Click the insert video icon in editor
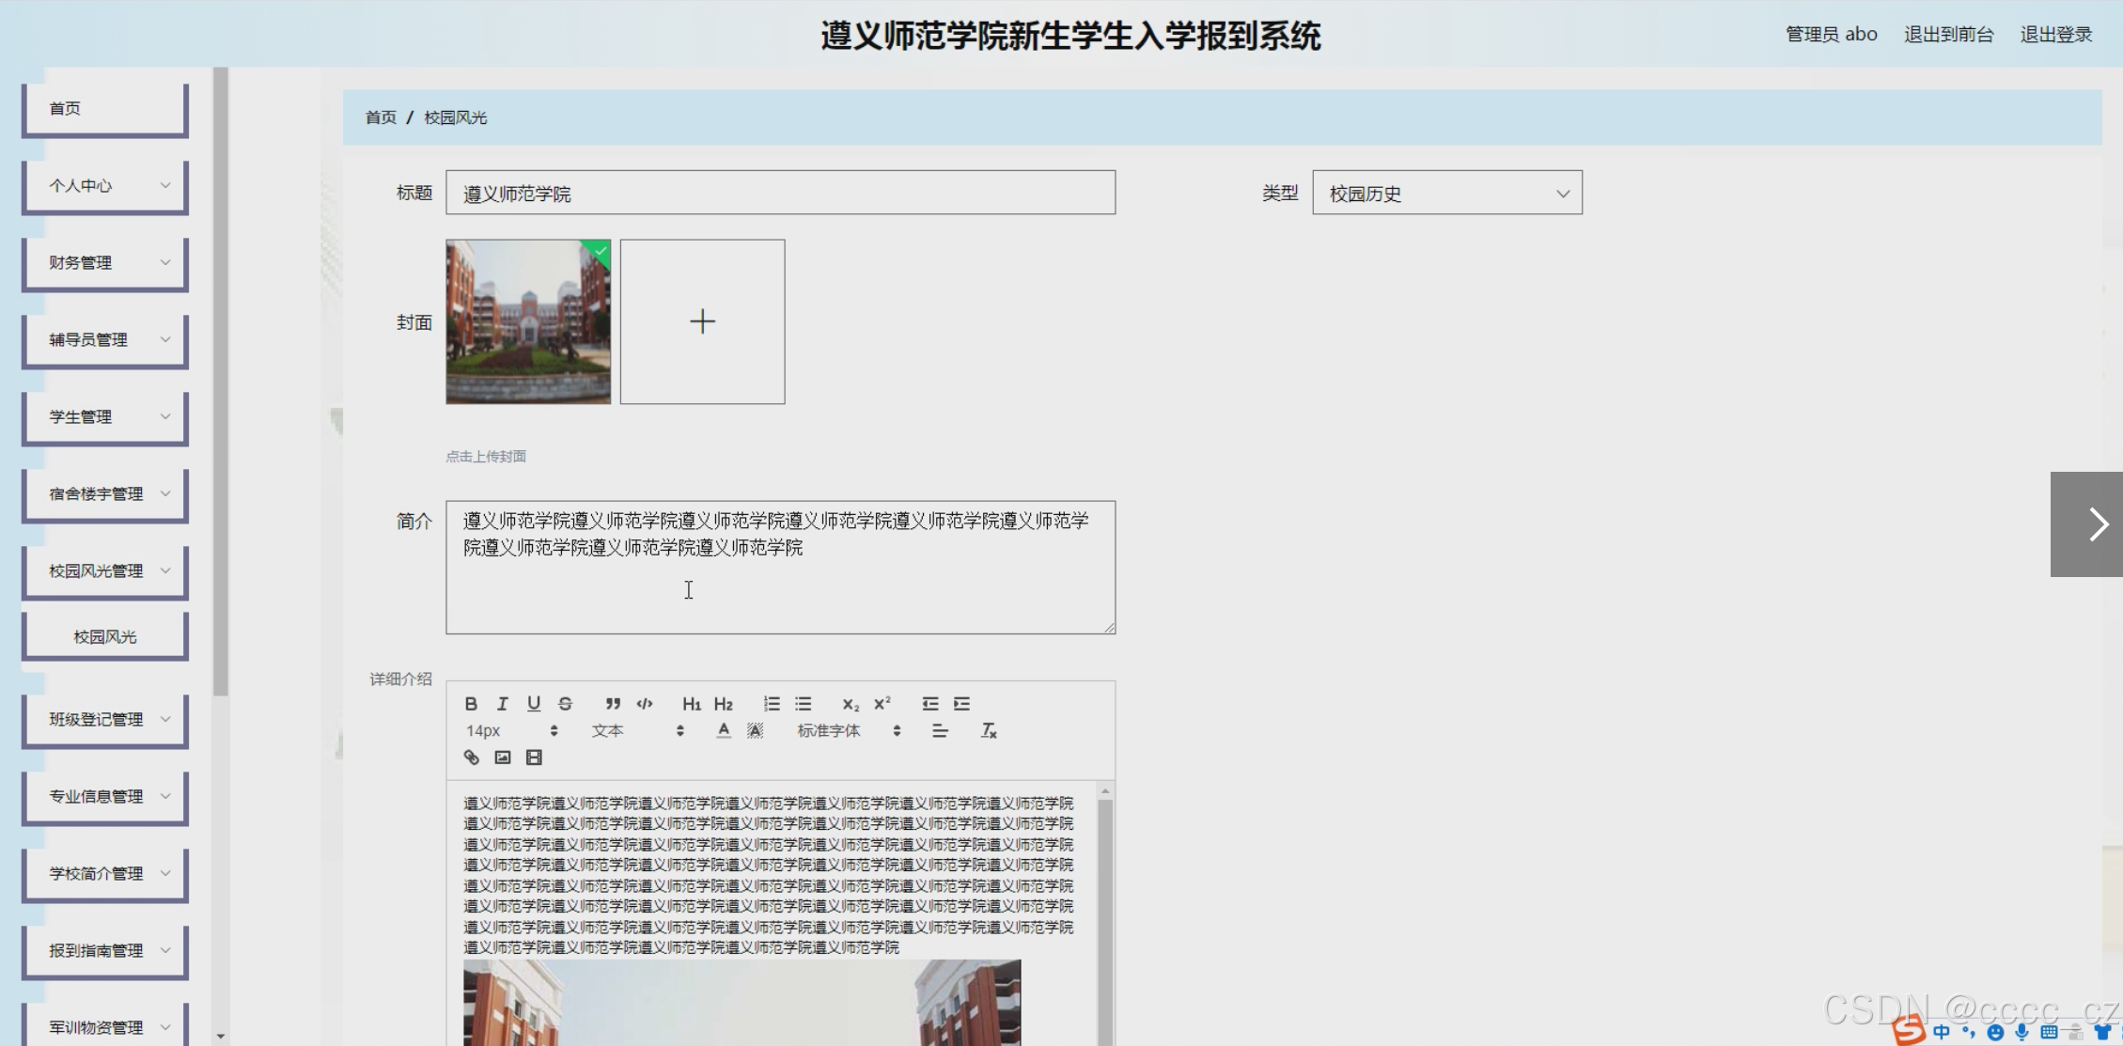Viewport: 2123px width, 1046px height. 534,757
